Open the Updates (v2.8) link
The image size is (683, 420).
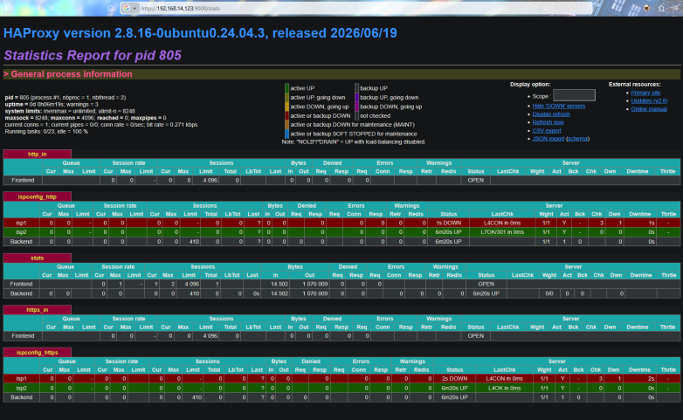(x=649, y=100)
